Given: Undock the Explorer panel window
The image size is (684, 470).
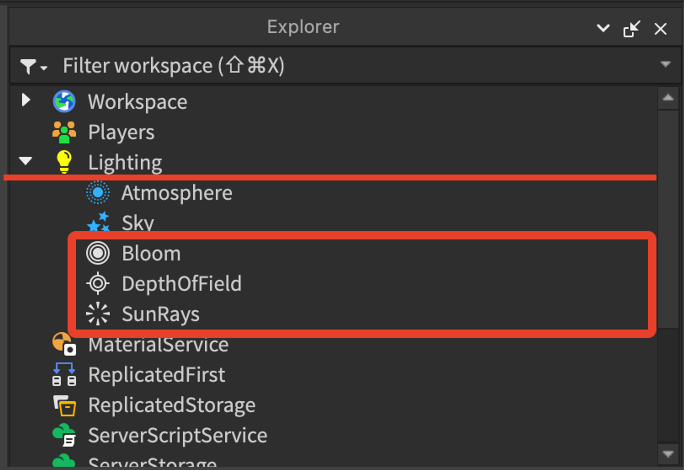Looking at the screenshot, I should coord(632,29).
